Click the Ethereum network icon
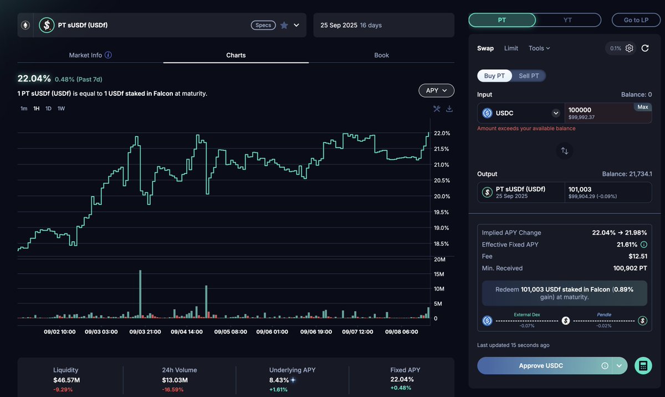The width and height of the screenshot is (665, 397). (x=25, y=25)
